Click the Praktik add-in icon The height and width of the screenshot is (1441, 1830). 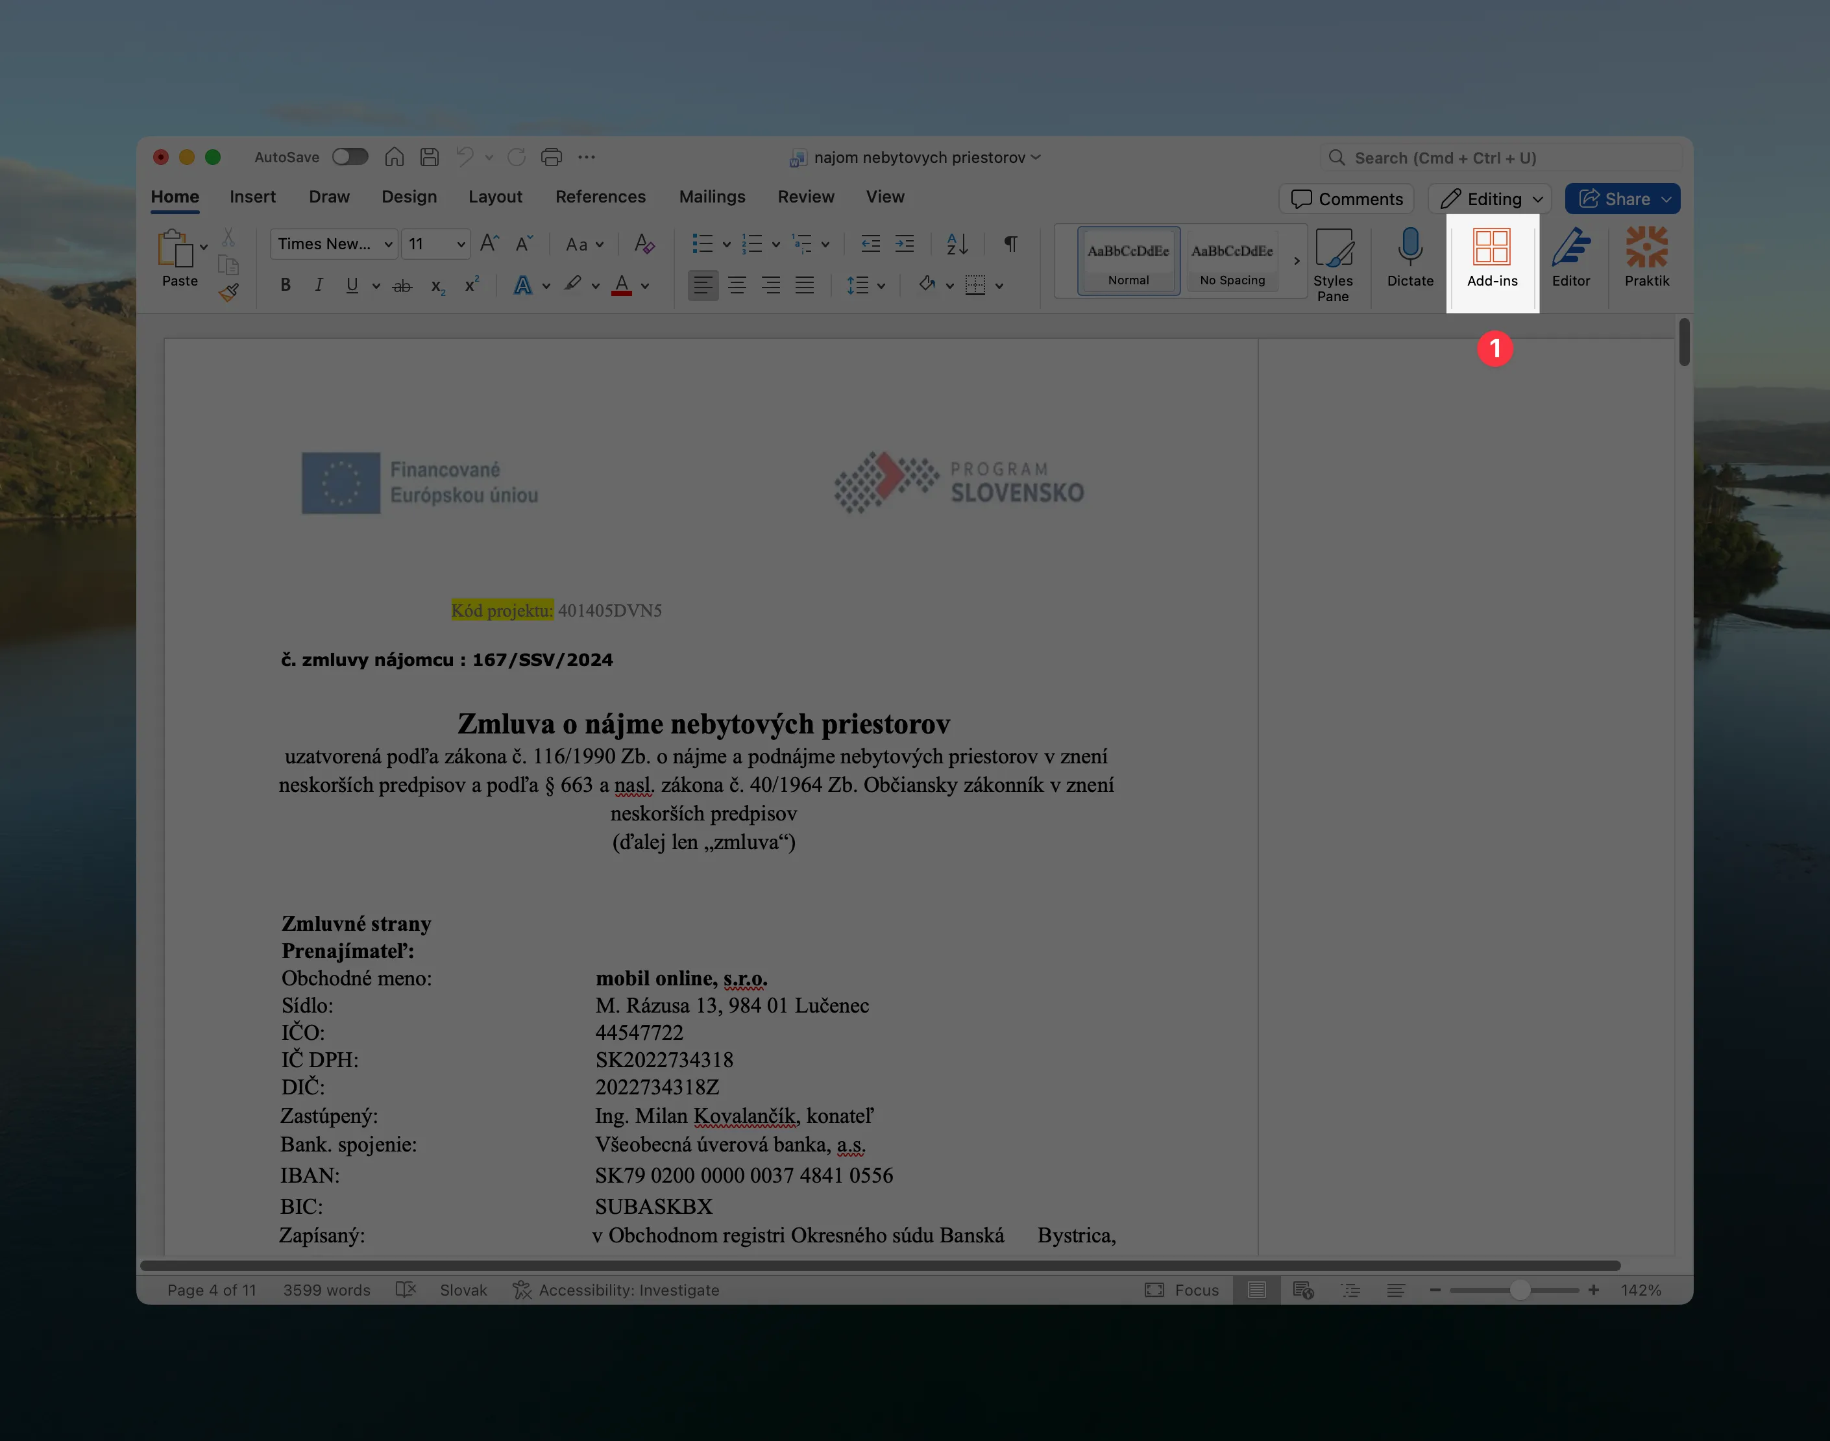pos(1646,248)
